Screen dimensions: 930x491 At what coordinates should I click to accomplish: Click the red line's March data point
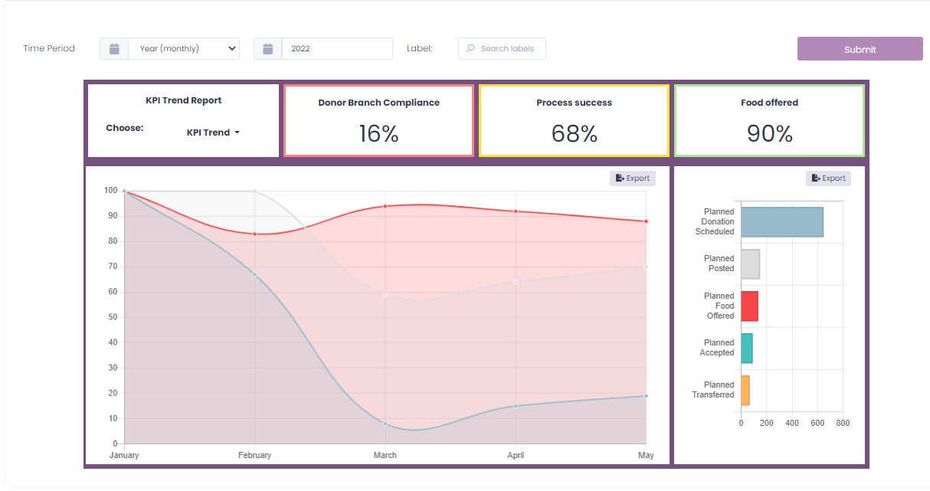point(385,206)
